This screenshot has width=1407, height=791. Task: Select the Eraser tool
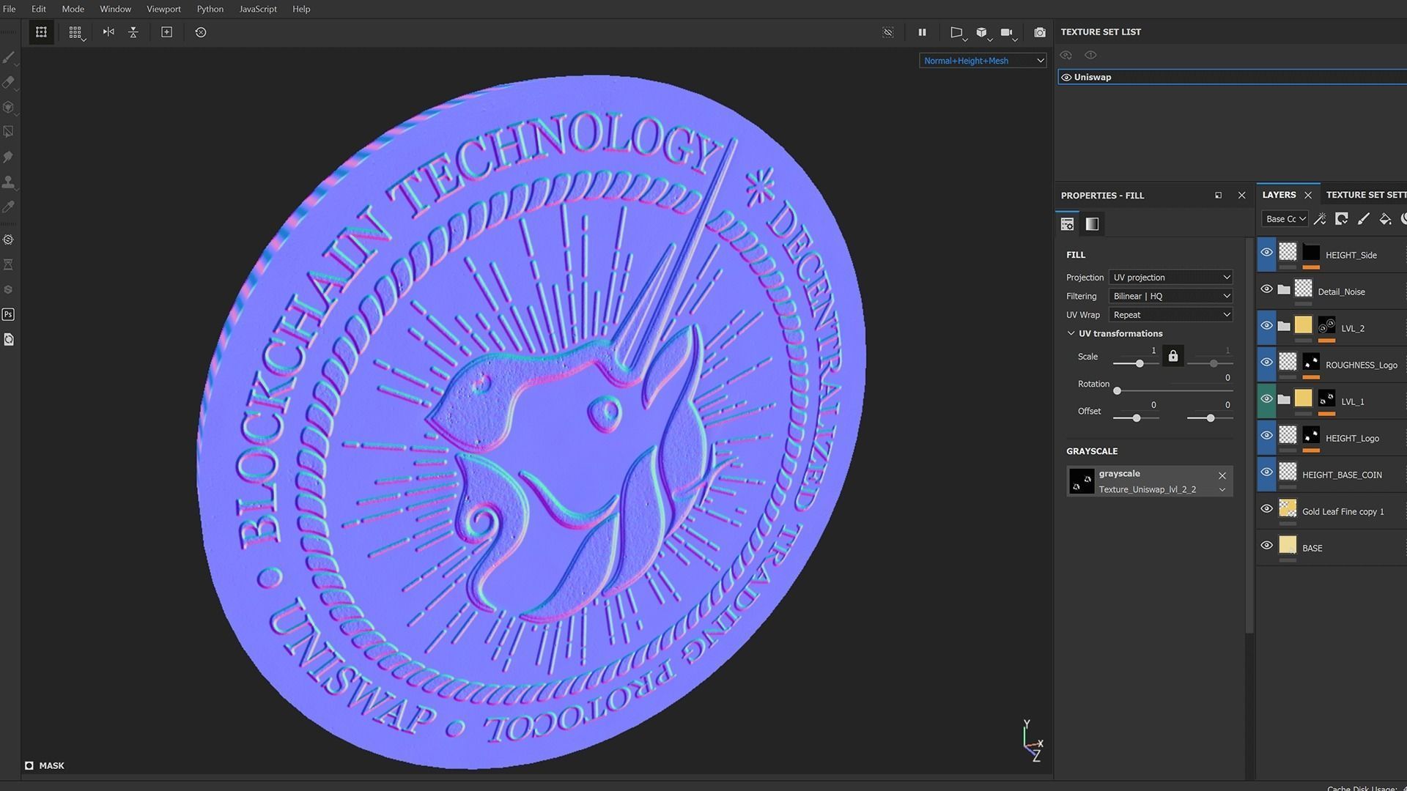[9, 83]
